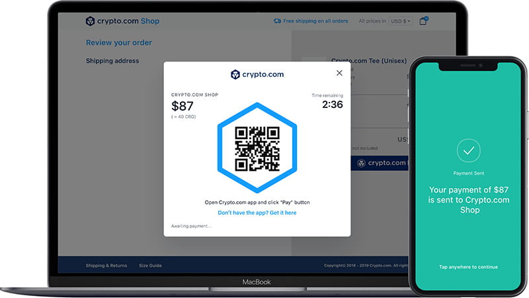This screenshot has width=529, height=298.
Task: Open the USD $ currency dropdown
Action: pos(401,21)
